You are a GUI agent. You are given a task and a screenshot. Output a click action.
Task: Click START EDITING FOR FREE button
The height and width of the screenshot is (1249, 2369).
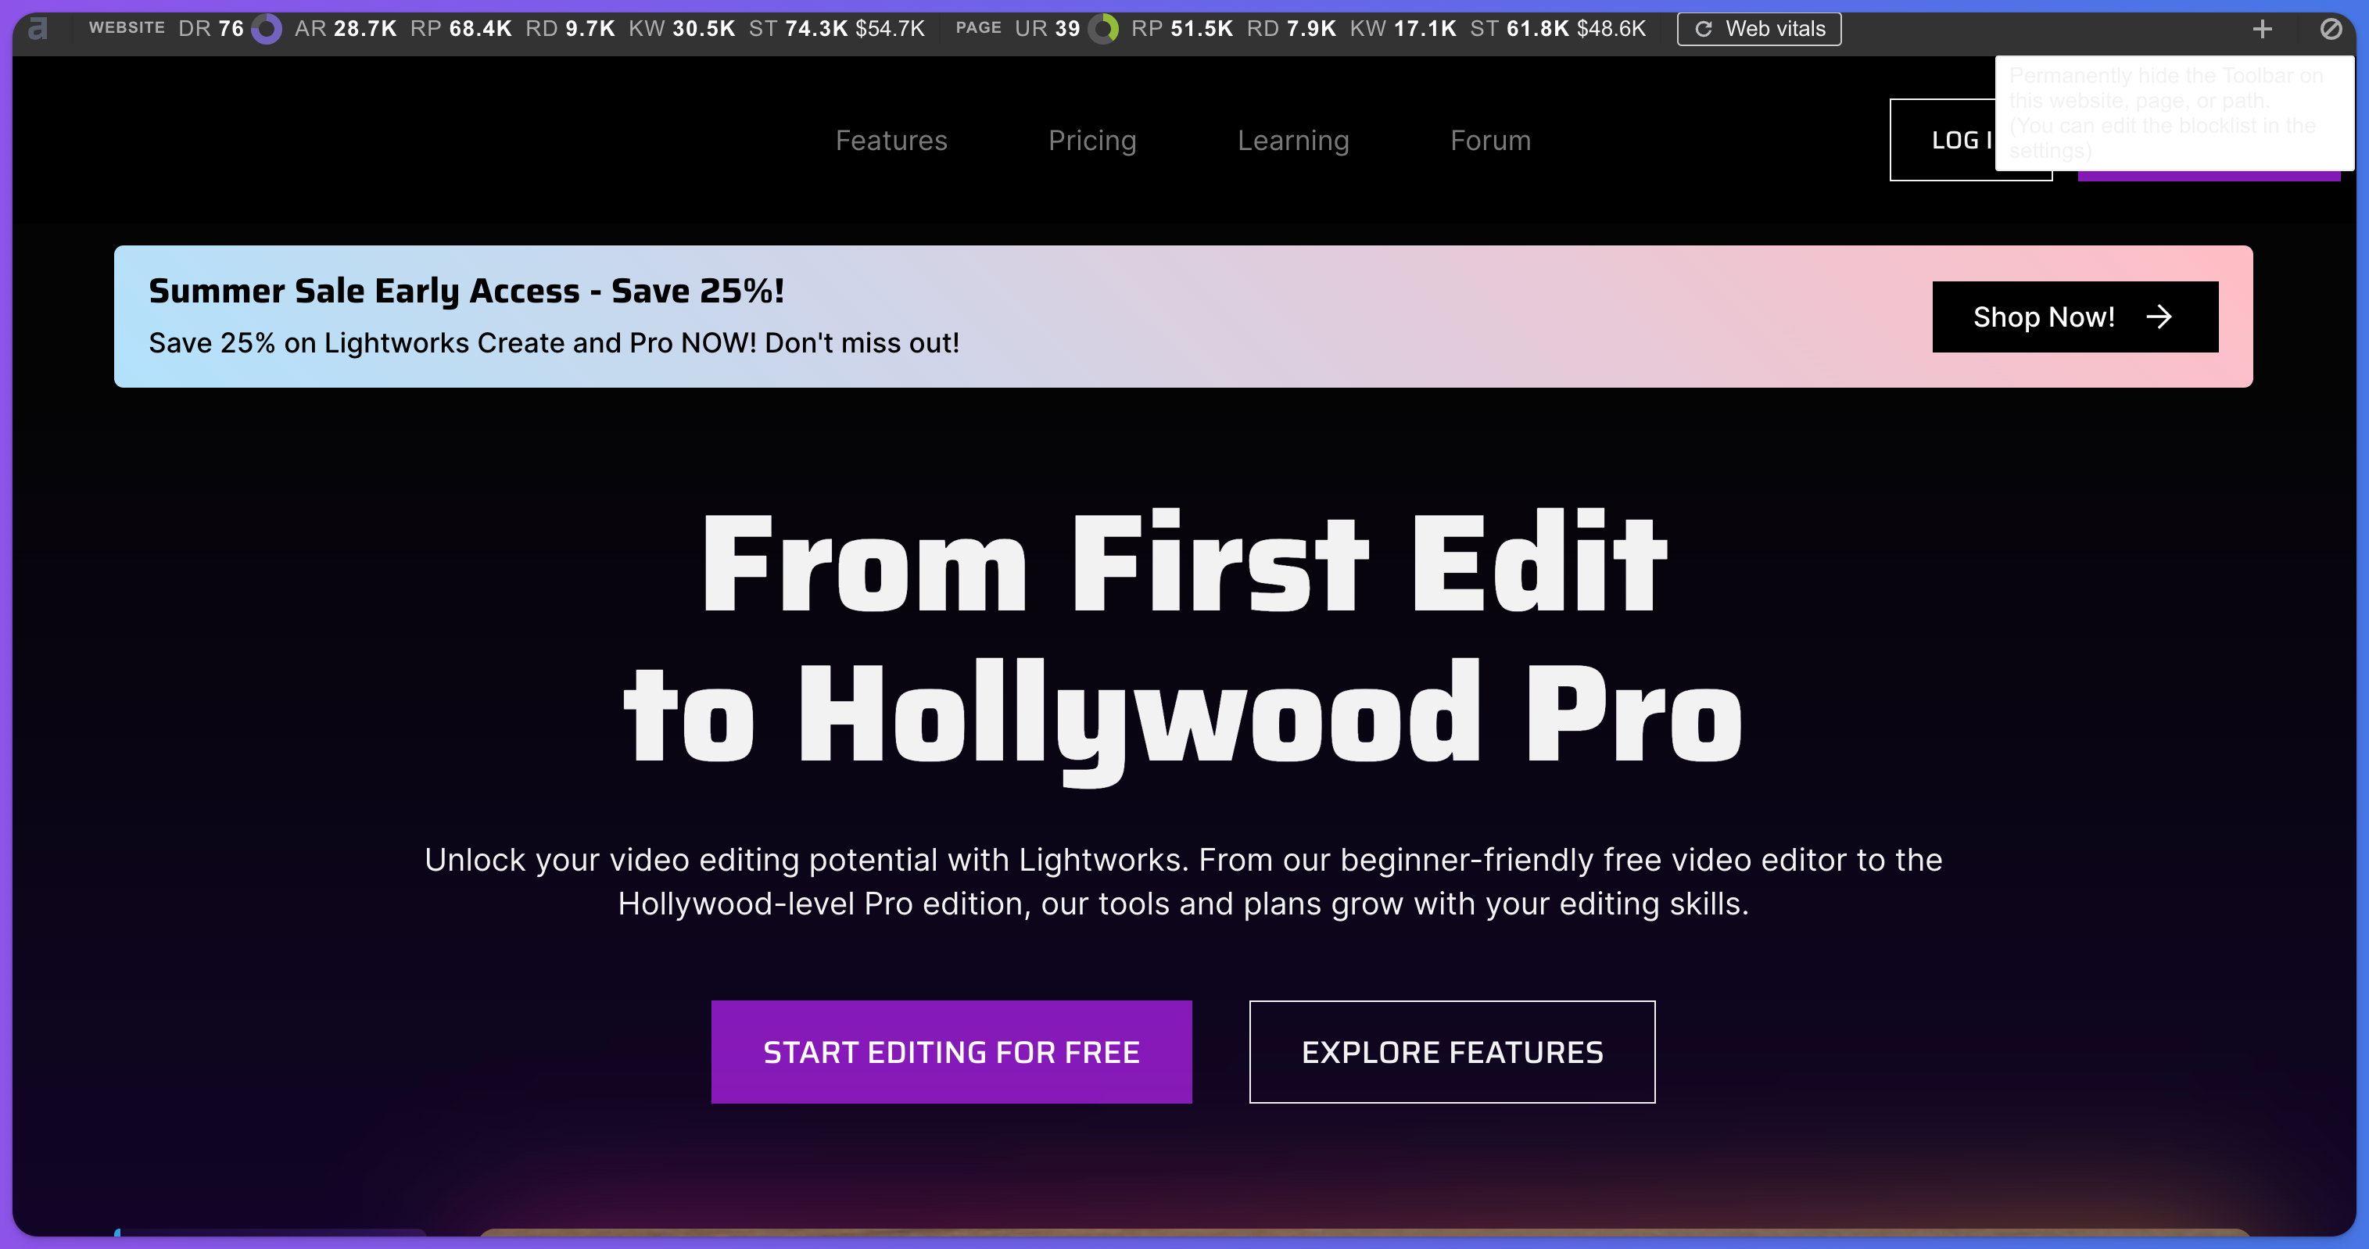[x=951, y=1051]
